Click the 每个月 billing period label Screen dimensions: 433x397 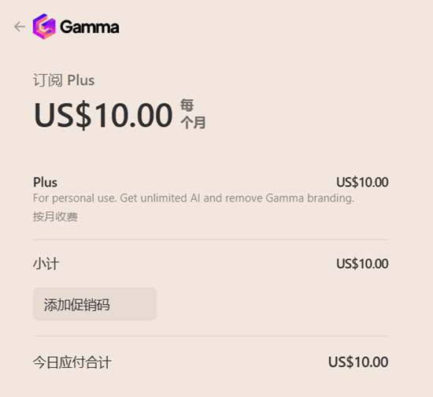point(193,114)
